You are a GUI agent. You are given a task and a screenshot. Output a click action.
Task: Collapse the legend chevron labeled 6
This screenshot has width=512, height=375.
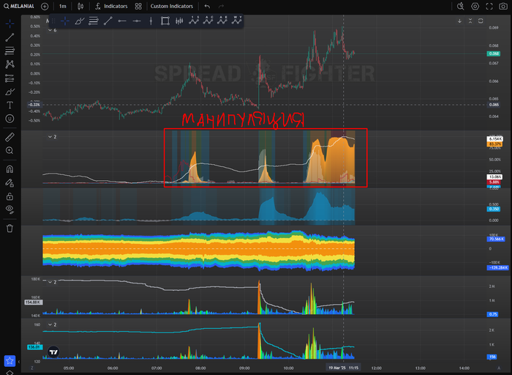click(x=50, y=31)
